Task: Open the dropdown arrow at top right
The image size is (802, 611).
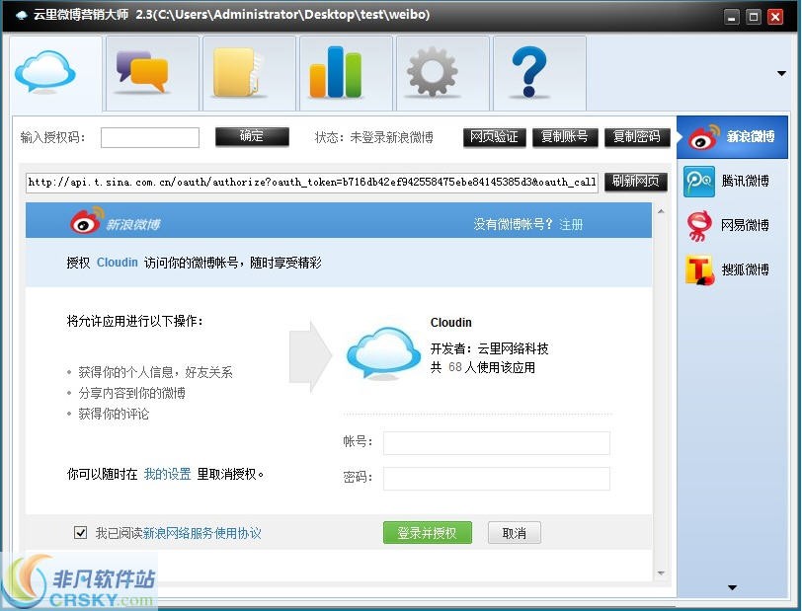Action: point(780,73)
